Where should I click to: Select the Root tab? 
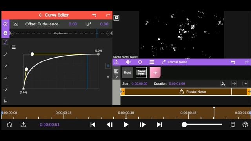127,72
